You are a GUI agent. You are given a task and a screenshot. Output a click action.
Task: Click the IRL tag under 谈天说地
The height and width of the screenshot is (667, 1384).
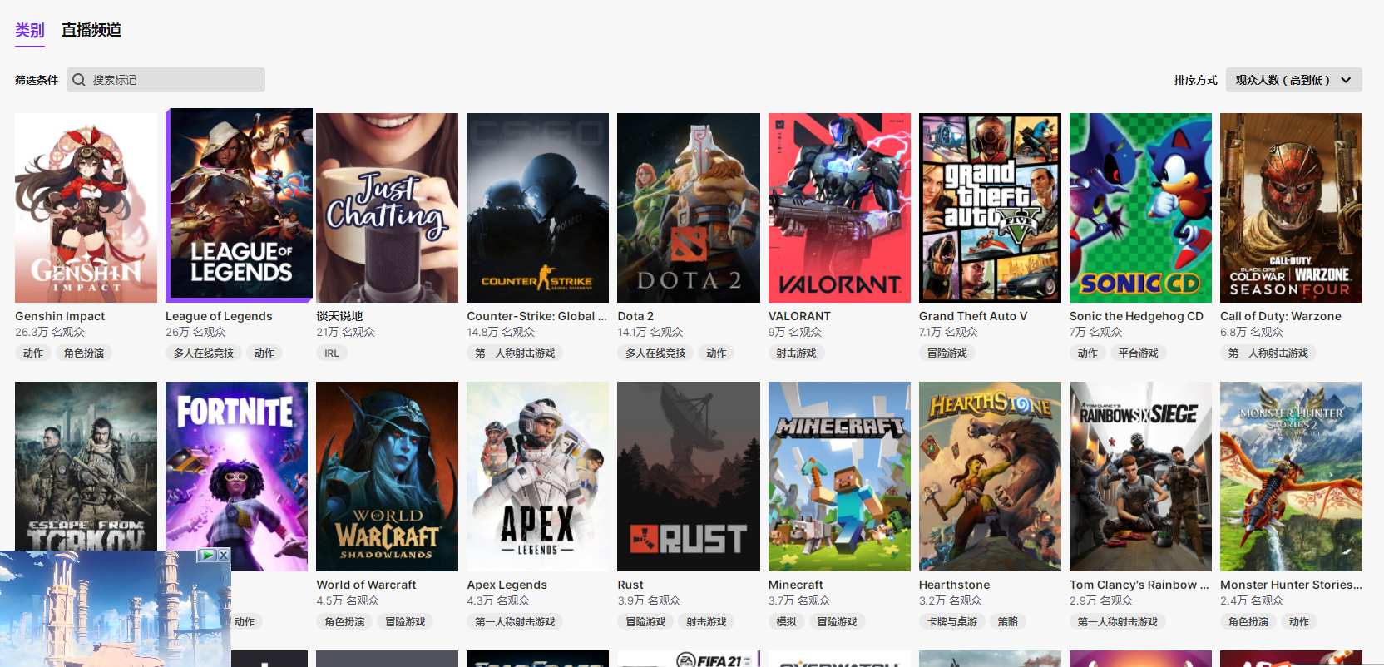click(x=332, y=353)
